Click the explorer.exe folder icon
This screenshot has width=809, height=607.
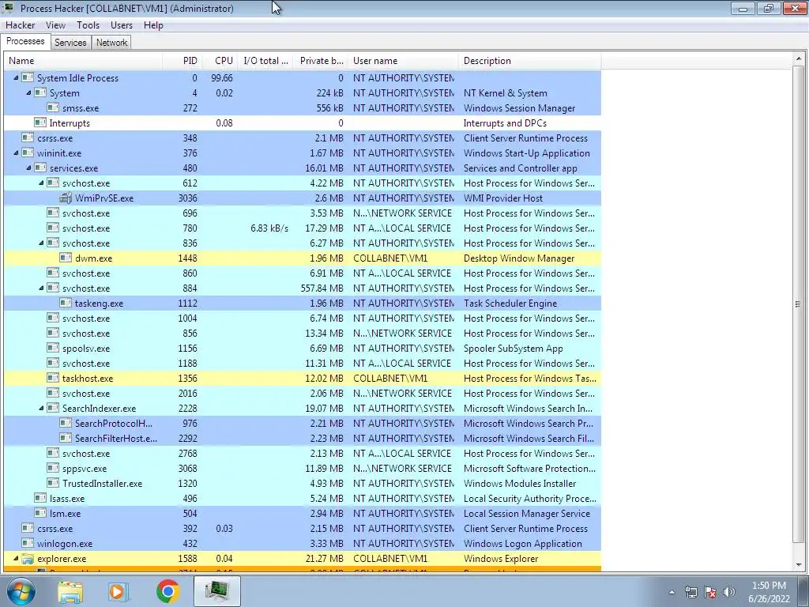pos(28,559)
